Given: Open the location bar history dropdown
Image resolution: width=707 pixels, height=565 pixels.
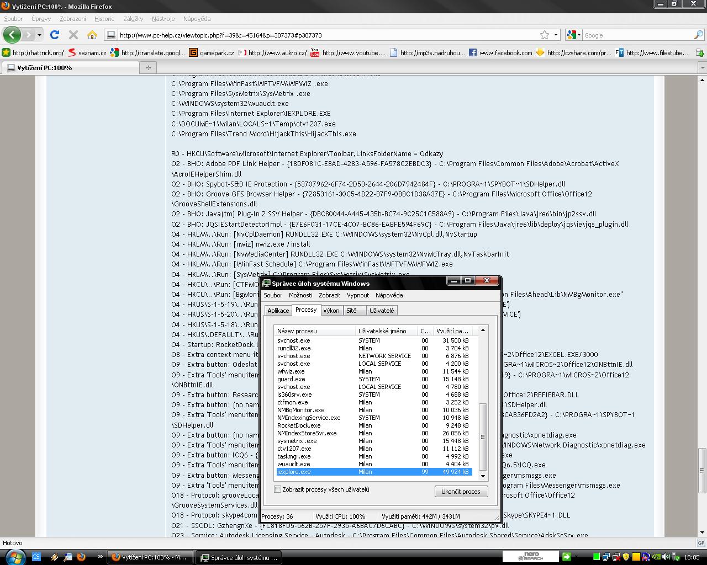Looking at the screenshot, I should [x=556, y=35].
